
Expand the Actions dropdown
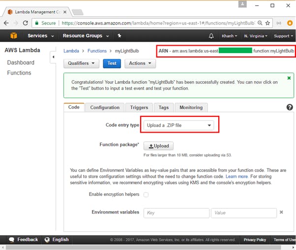click(x=140, y=63)
